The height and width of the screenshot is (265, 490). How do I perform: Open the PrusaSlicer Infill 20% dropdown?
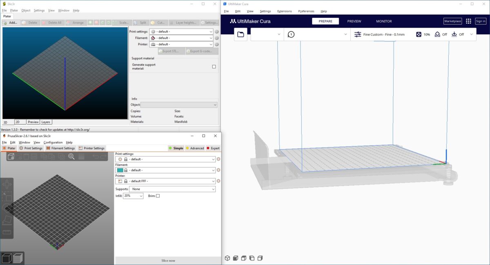tap(133, 196)
